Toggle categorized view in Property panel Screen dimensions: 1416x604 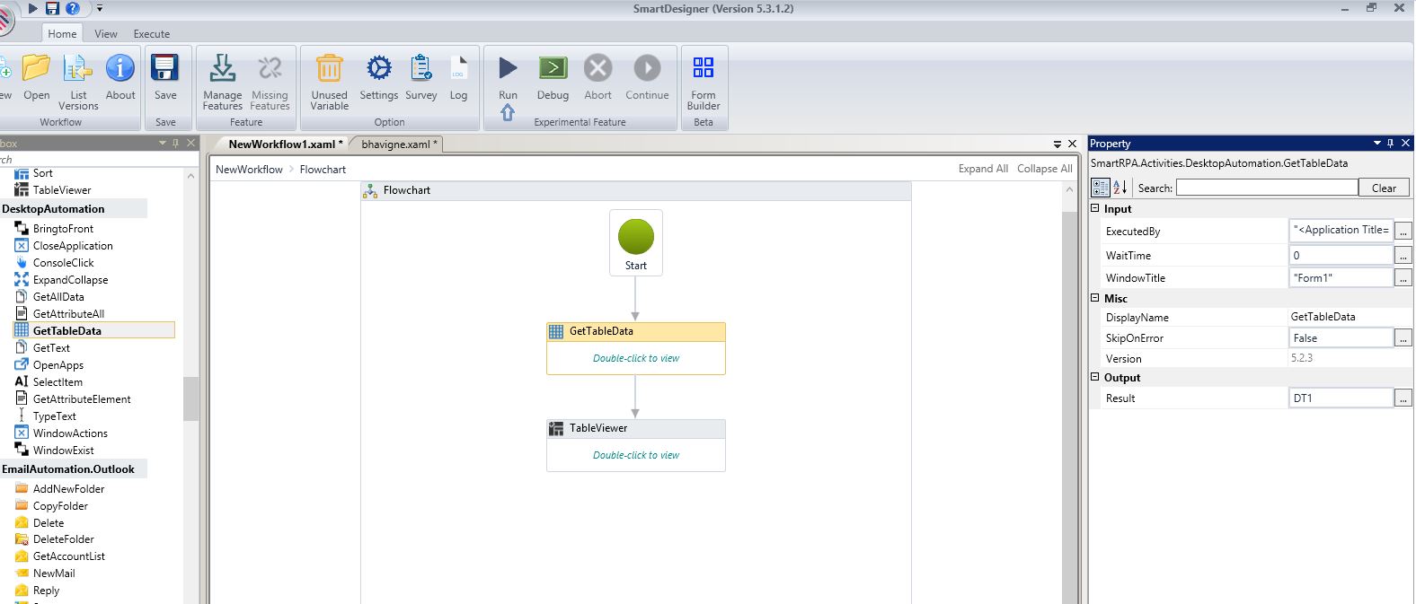1100,188
